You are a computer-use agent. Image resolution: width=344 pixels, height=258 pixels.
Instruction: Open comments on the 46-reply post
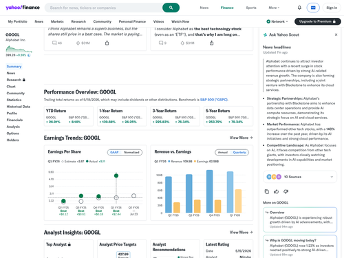click(57, 43)
